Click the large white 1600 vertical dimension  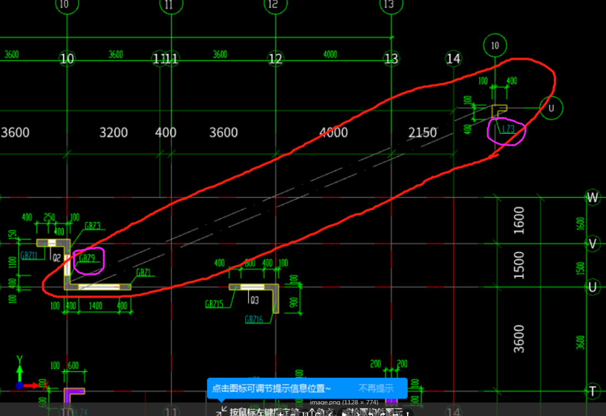click(x=519, y=220)
